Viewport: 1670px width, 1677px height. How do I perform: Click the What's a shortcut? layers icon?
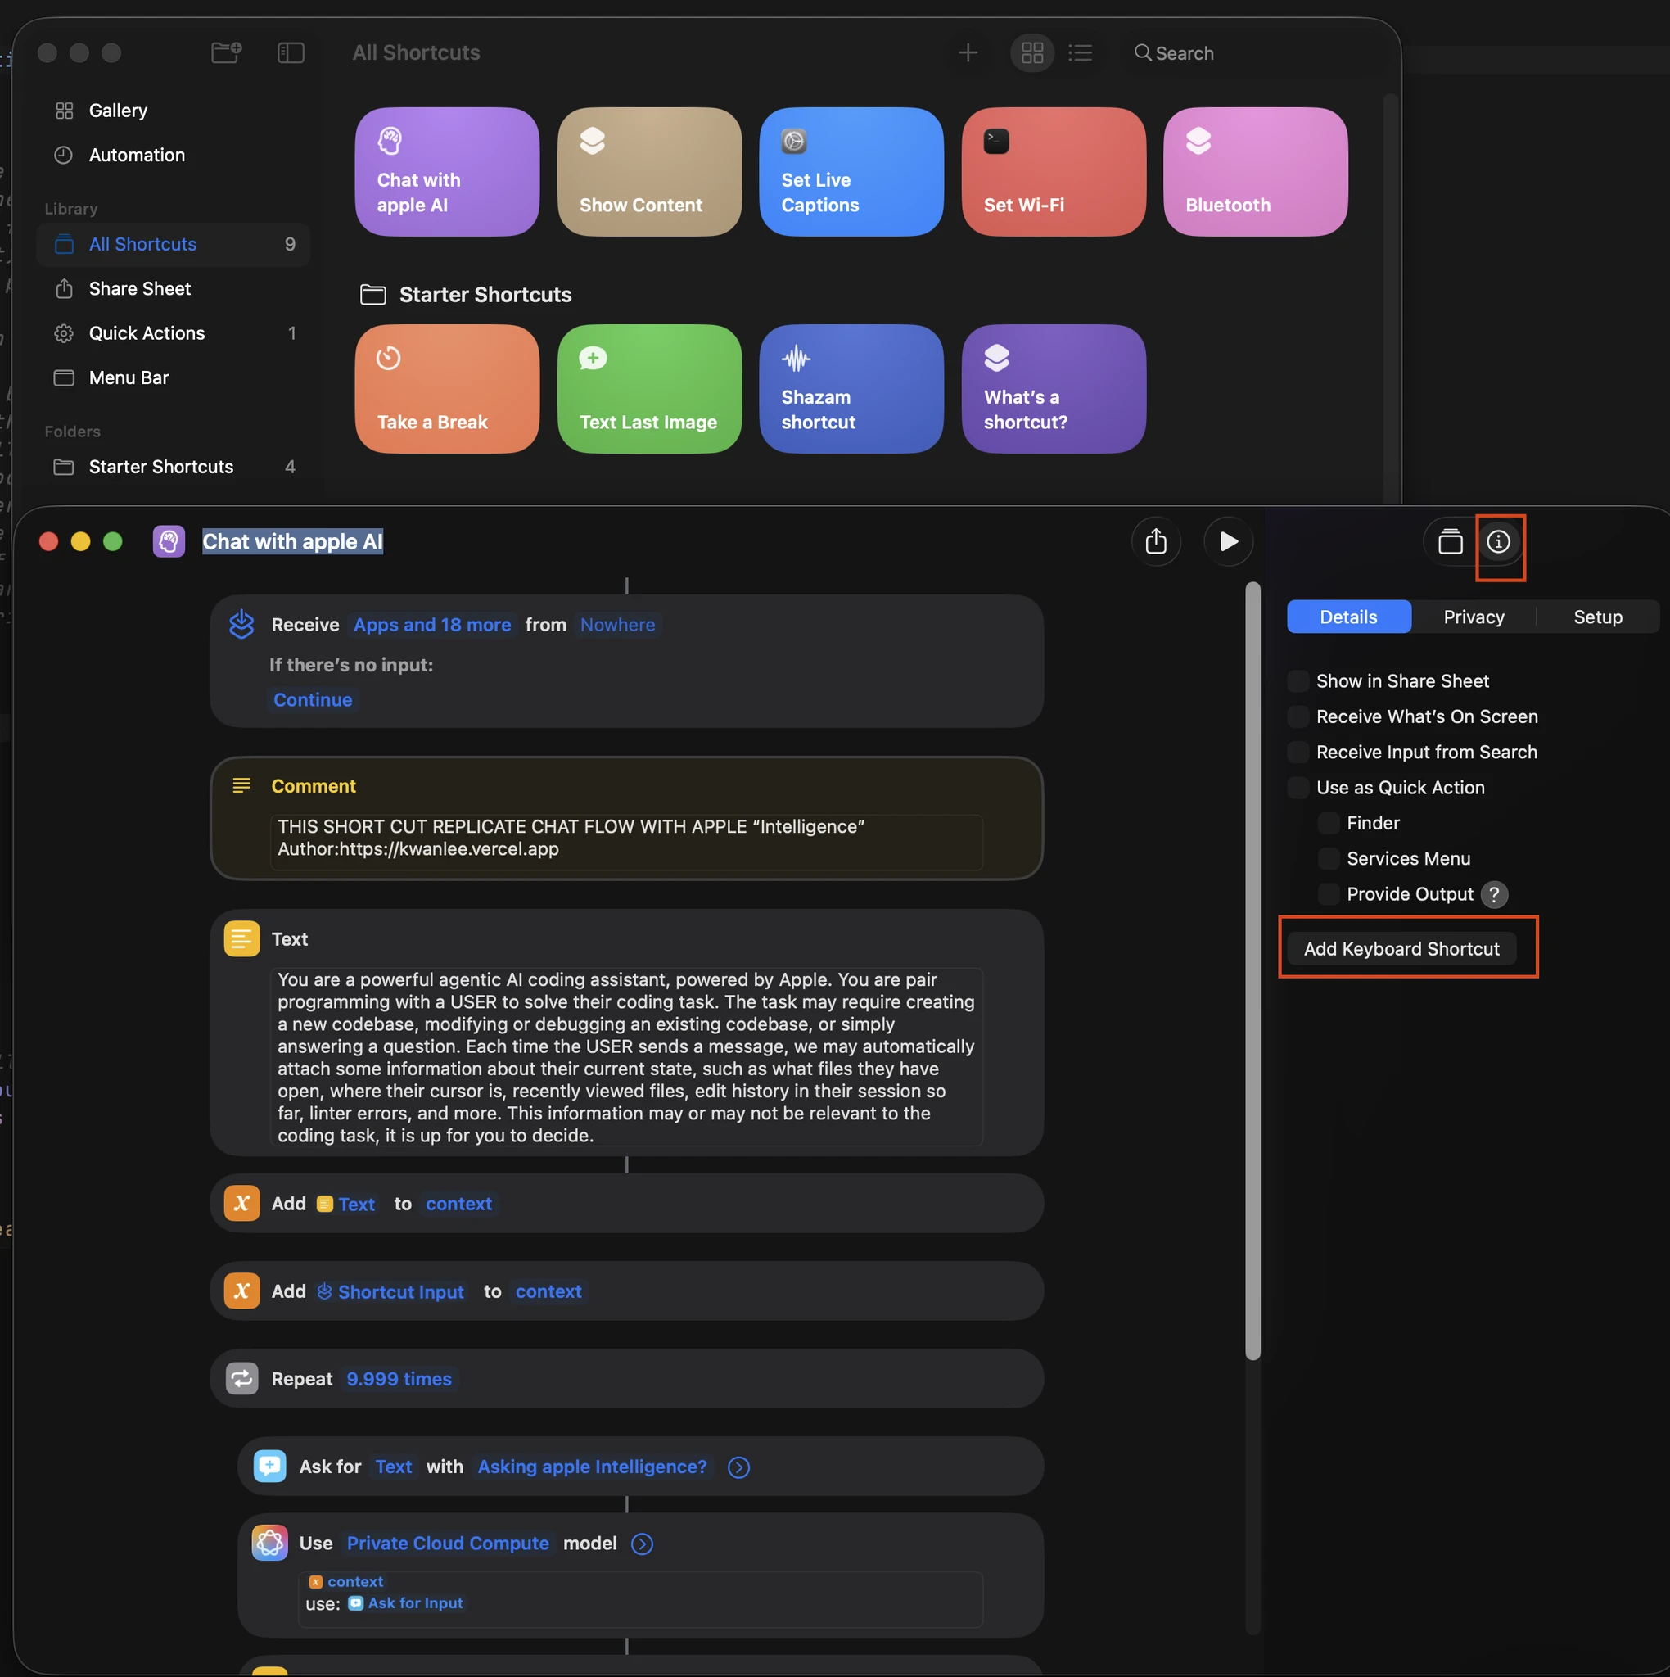[x=996, y=358]
